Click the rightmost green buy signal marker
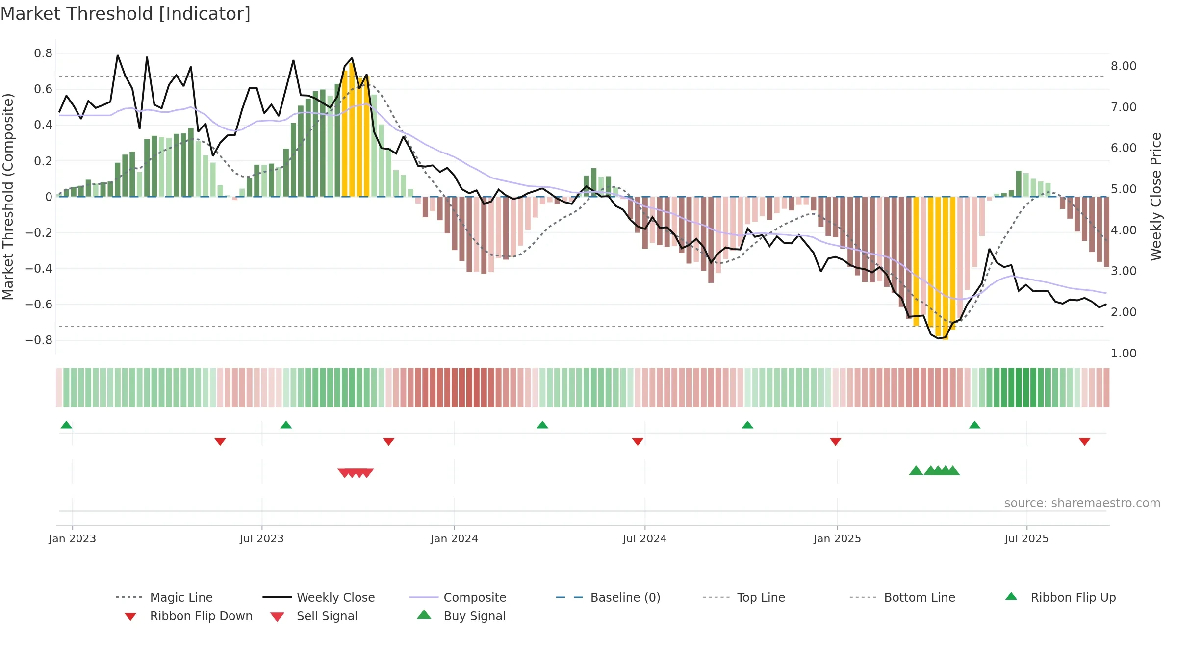The image size is (1177, 662). (x=953, y=470)
